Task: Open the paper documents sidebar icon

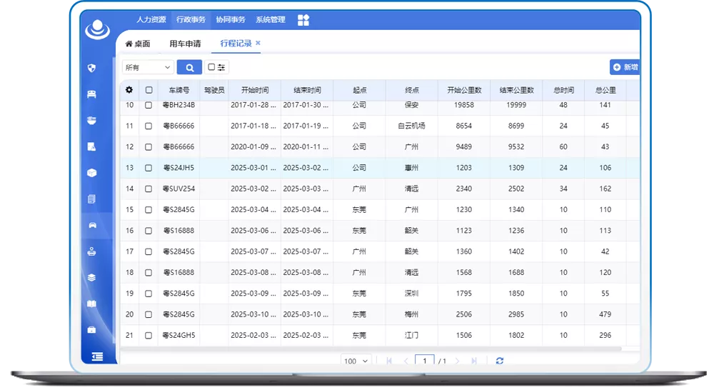Action: pos(91,199)
